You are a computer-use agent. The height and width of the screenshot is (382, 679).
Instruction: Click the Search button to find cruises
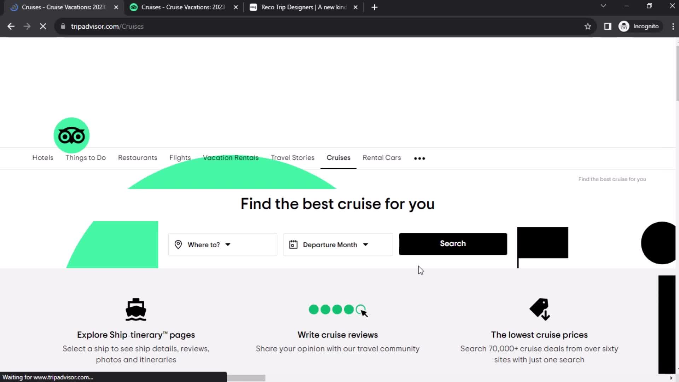[x=453, y=243]
